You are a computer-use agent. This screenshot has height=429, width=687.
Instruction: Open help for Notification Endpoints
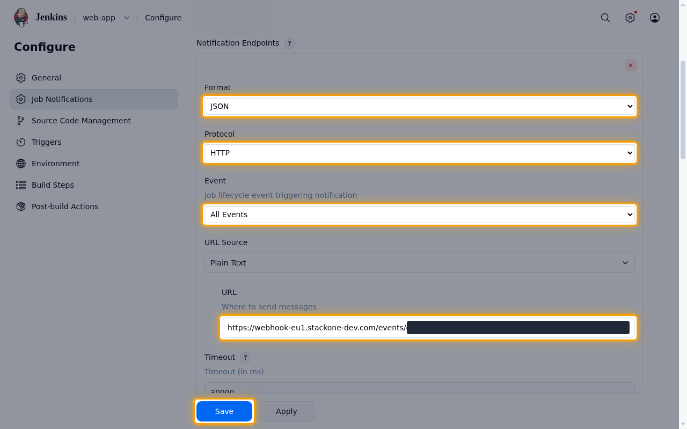[x=289, y=43]
